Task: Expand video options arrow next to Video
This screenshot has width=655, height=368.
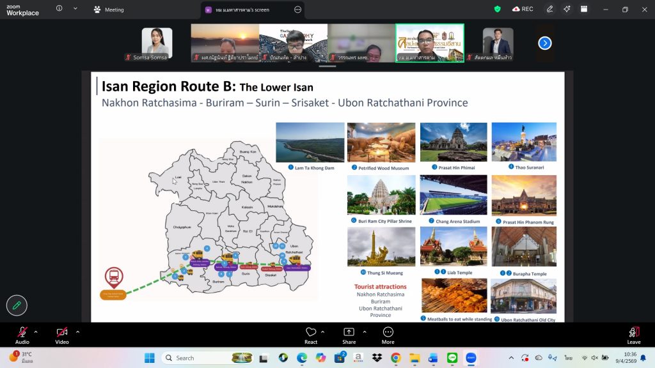Action: [77, 332]
